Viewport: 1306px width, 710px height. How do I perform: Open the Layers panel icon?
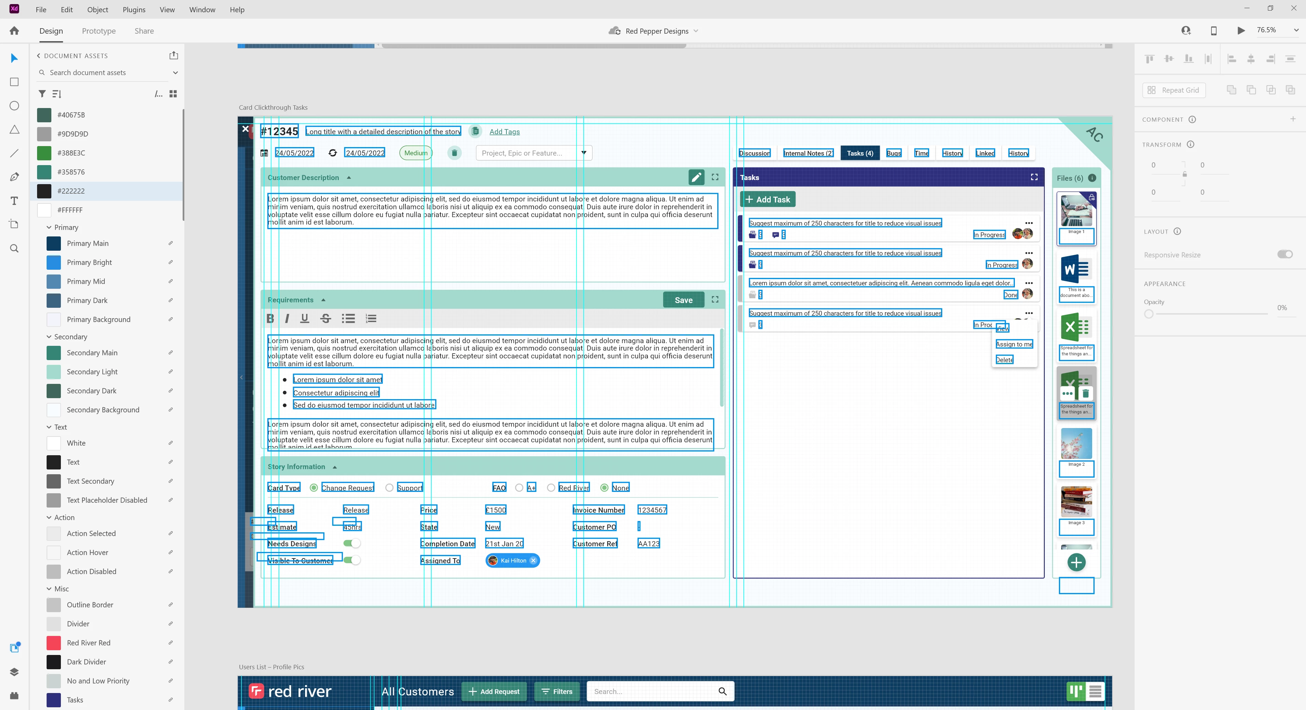[x=14, y=672]
